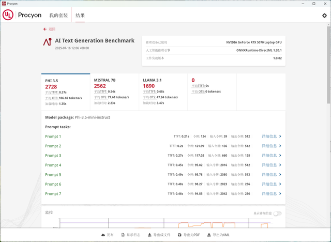Open settings via the gear icon
This screenshot has height=242, width=331.
(x=324, y=16)
